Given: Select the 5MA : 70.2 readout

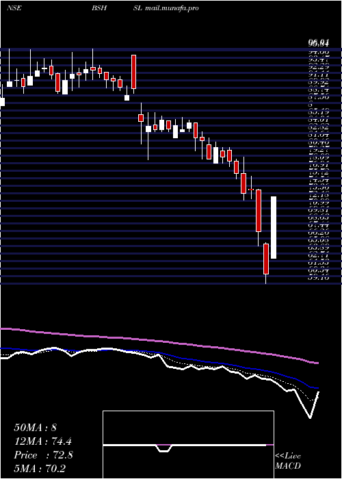Looking at the screenshot, I should [x=40, y=469].
